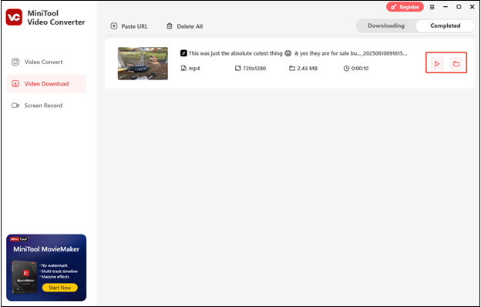Minimize the application window
Viewport: 481px width, 307px height.
446,7
